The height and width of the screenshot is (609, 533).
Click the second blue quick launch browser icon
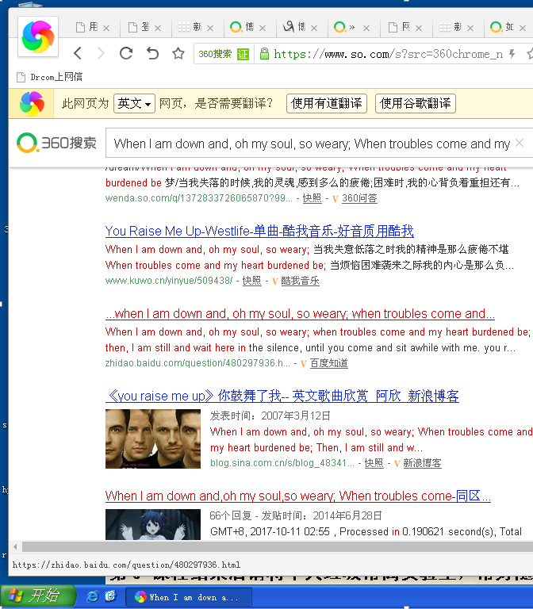[x=111, y=596]
